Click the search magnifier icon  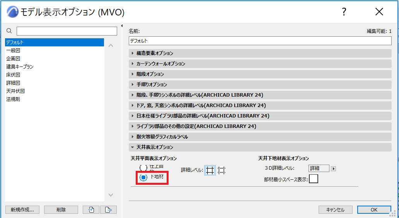(9, 31)
